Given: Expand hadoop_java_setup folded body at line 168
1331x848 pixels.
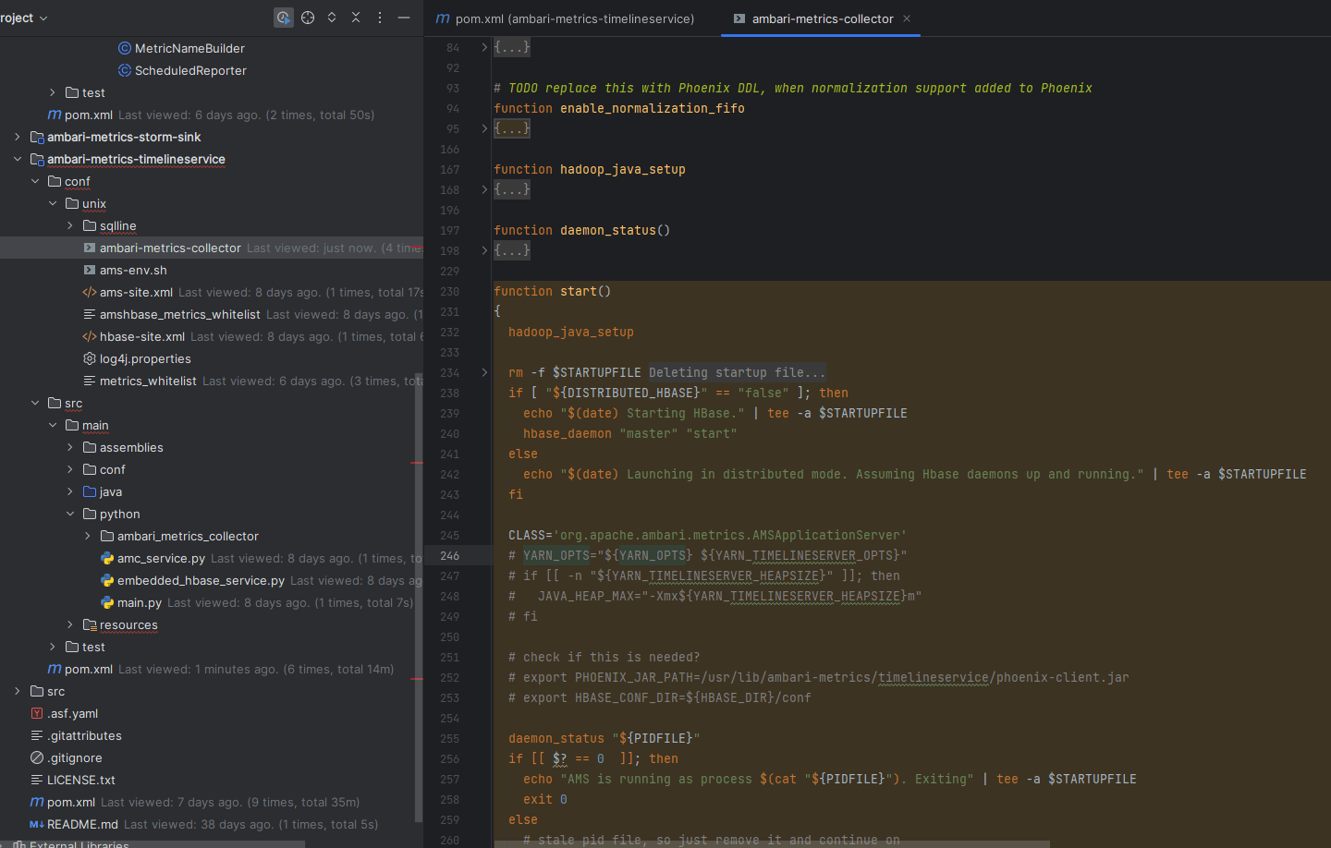Looking at the screenshot, I should coord(484,189).
